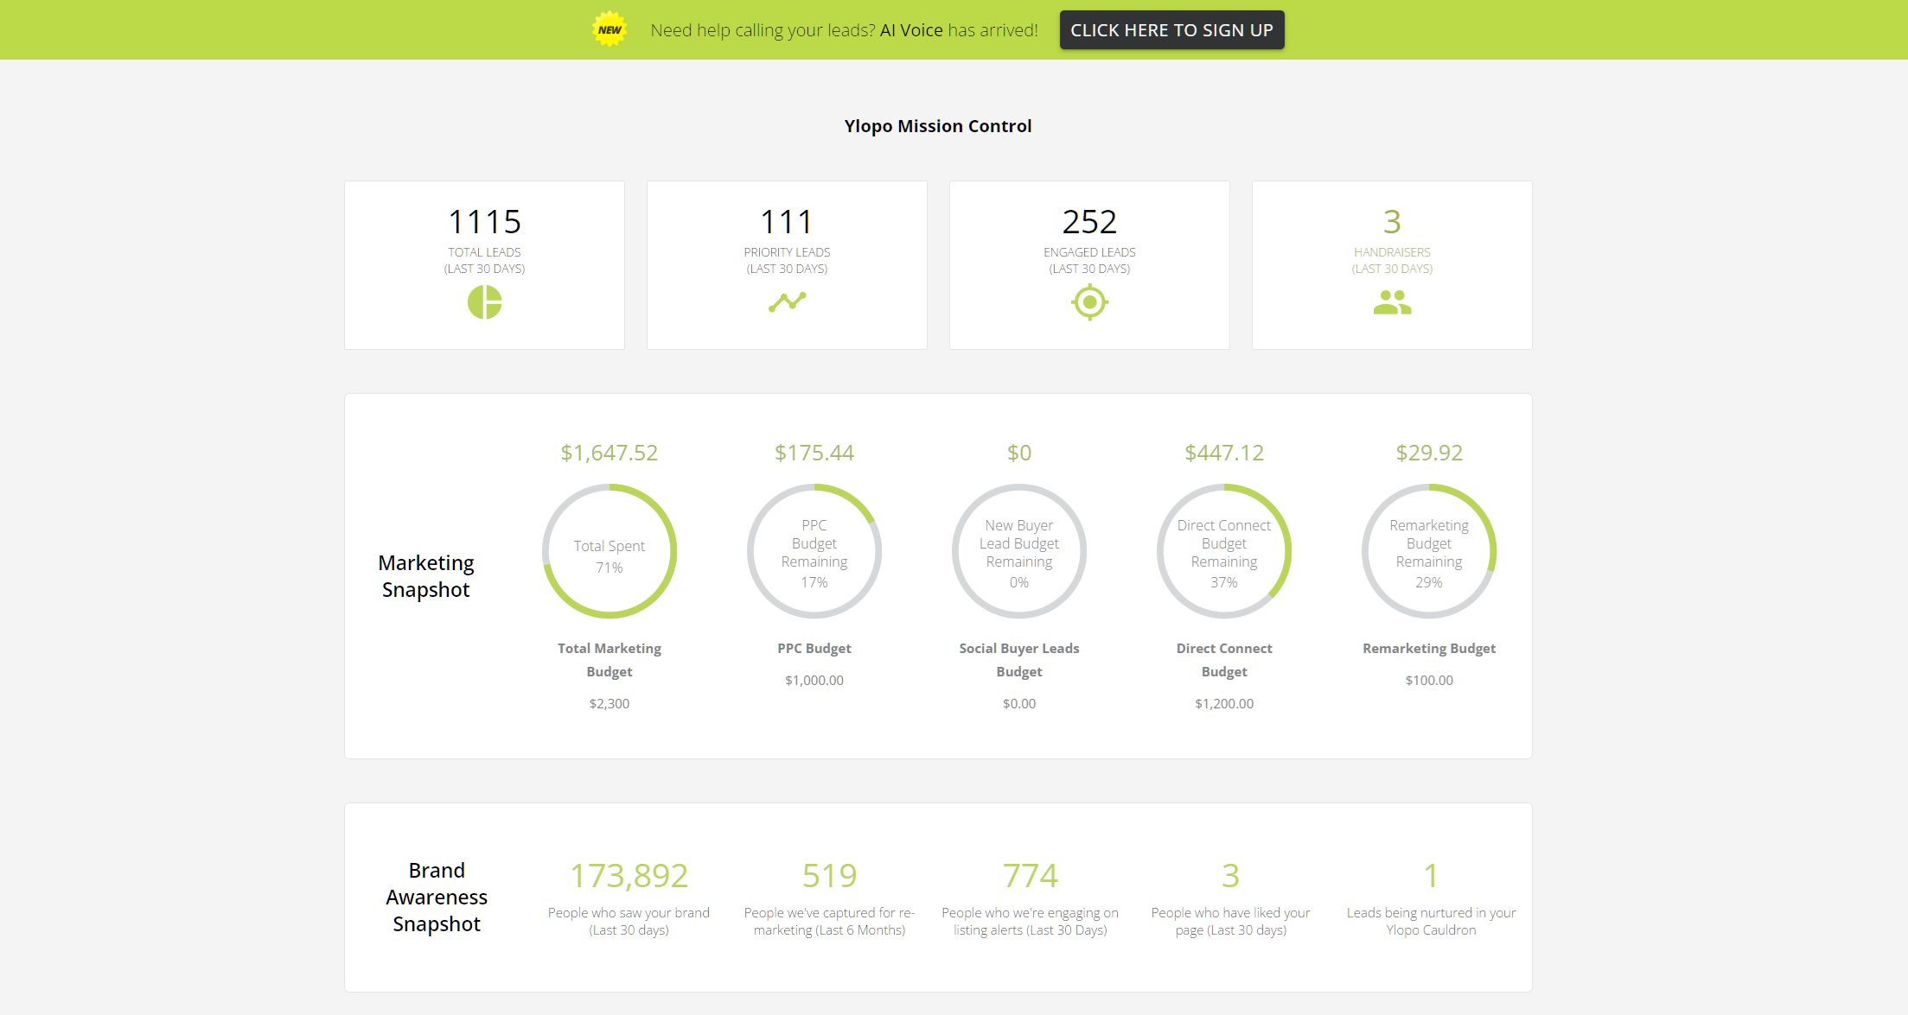This screenshot has width=1908, height=1015.
Task: Click the PPC Budget Remaining donut chart
Action: (x=814, y=550)
